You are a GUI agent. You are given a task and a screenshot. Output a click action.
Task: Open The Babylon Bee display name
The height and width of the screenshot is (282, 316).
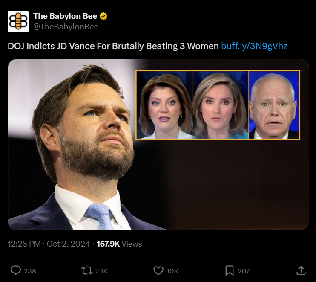pos(65,17)
